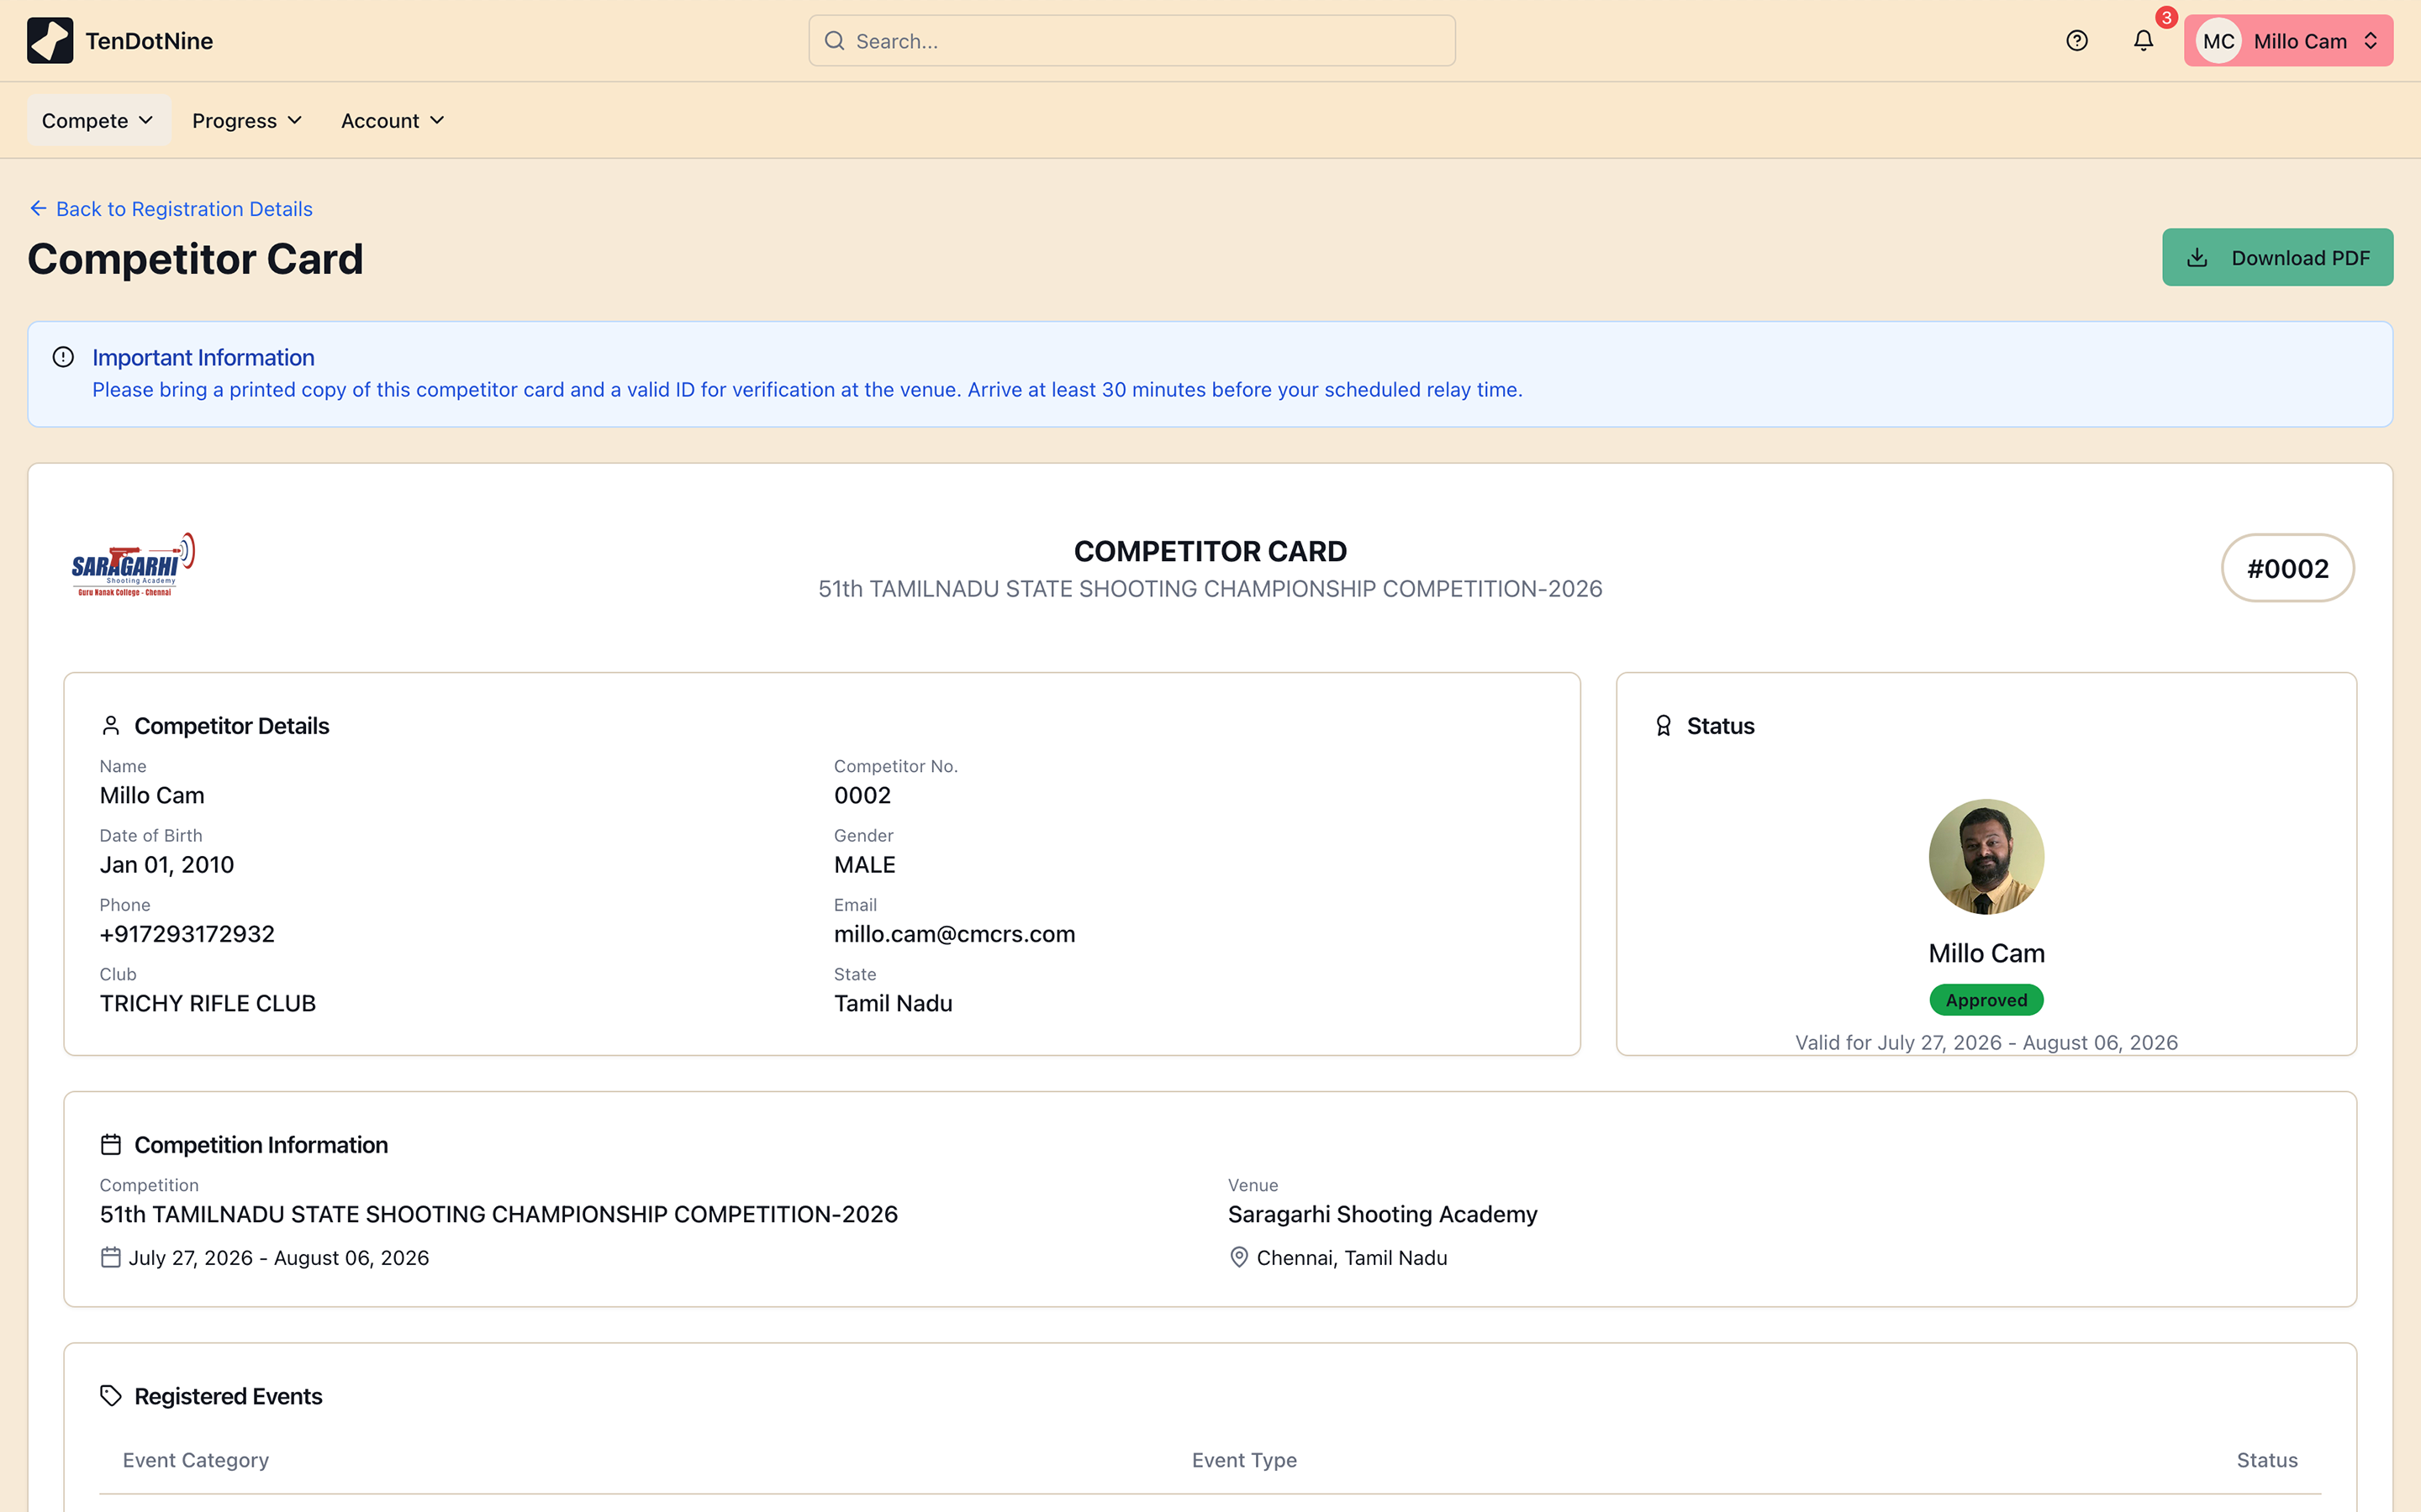The width and height of the screenshot is (2421, 1512).
Task: Click the TenDotNine logo icon
Action: coord(50,41)
